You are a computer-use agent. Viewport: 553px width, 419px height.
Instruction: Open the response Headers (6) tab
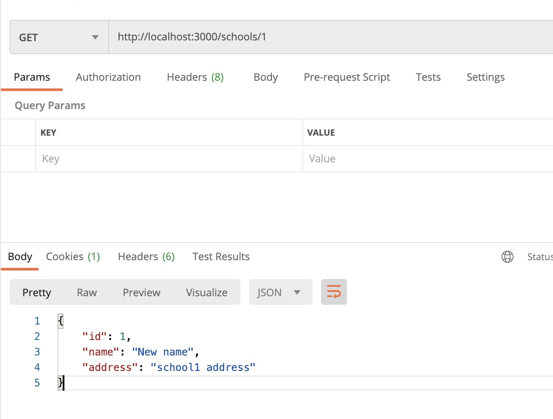click(146, 257)
